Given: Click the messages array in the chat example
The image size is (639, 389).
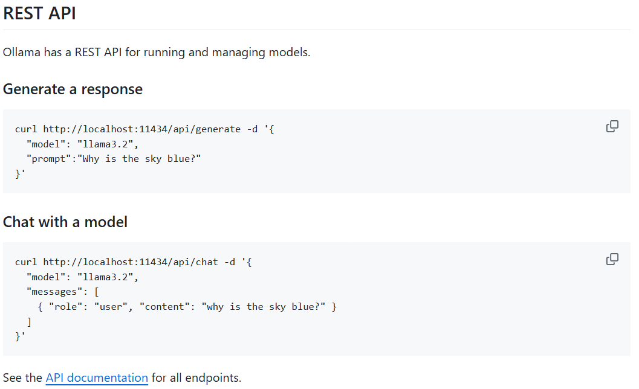Looking at the screenshot, I should 60,291.
